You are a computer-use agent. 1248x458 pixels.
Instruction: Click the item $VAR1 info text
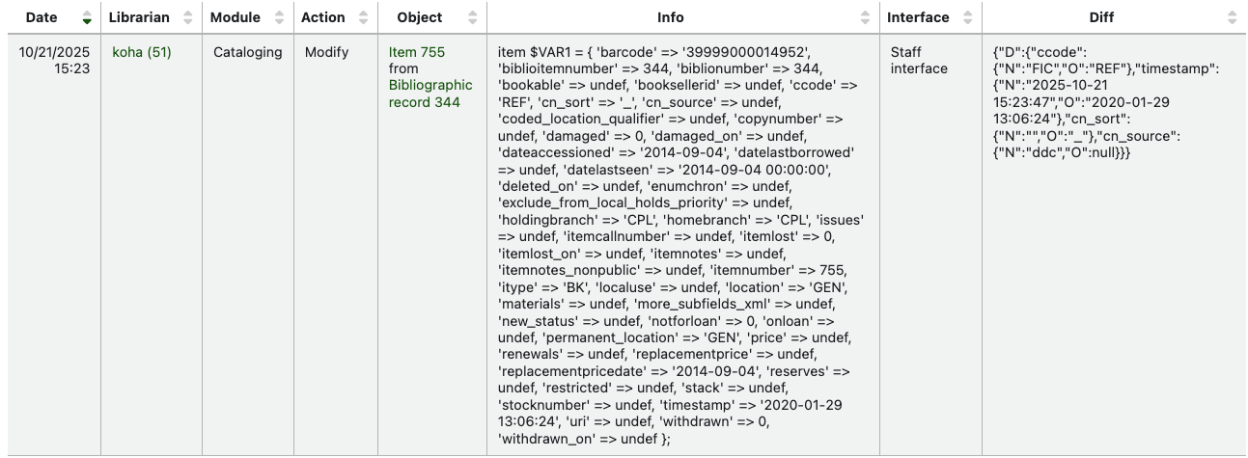pos(676,241)
